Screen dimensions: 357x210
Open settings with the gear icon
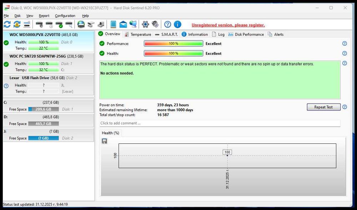[145, 24]
